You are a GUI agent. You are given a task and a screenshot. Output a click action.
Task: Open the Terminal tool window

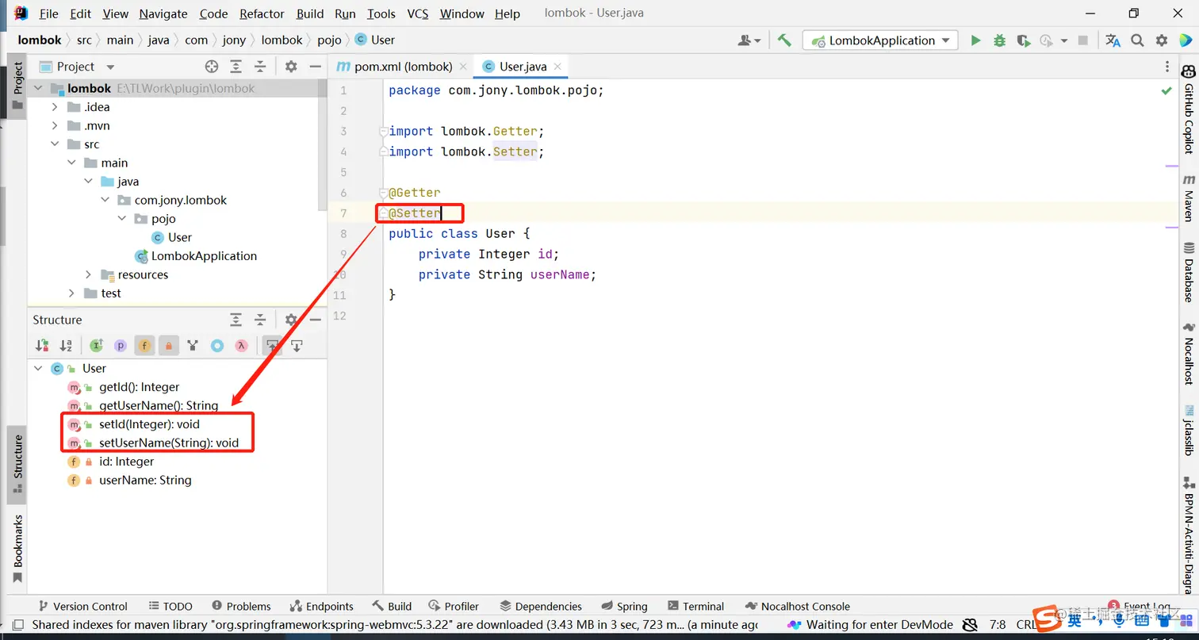click(x=696, y=606)
